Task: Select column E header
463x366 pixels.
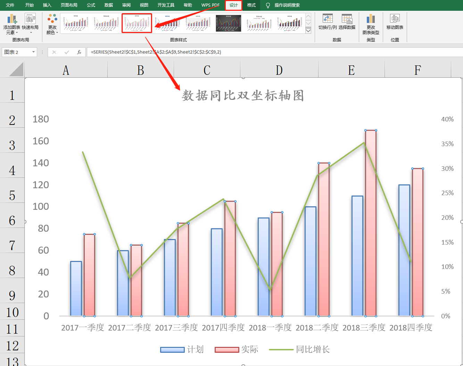Action: (352, 70)
